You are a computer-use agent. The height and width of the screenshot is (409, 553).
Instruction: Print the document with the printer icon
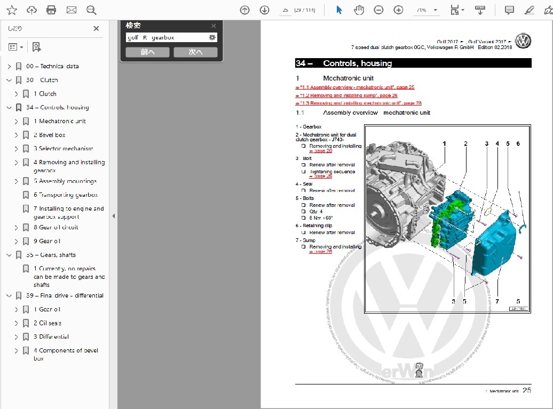click(51, 10)
